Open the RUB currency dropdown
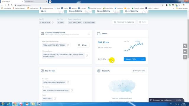189x106 pixels. tap(110, 59)
